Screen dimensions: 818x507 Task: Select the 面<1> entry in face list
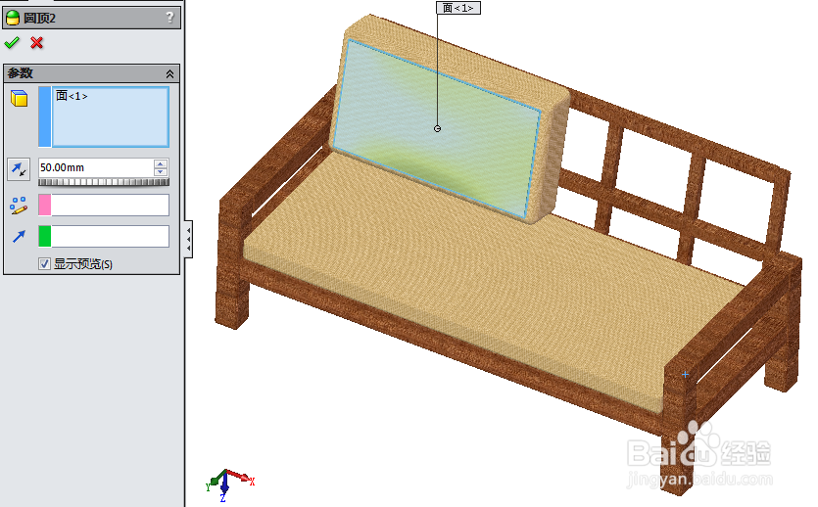[x=72, y=96]
